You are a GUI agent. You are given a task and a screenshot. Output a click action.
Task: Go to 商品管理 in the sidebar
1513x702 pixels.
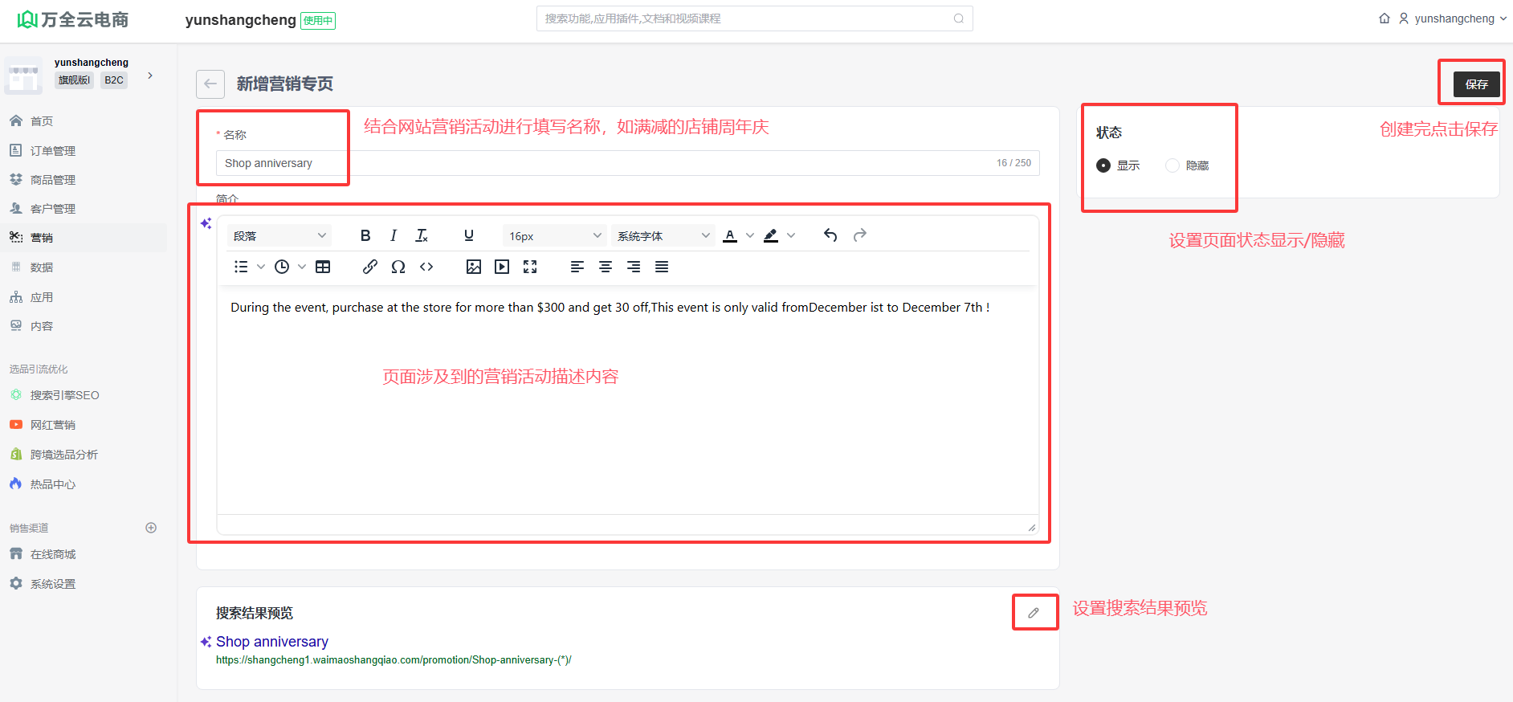tap(53, 180)
